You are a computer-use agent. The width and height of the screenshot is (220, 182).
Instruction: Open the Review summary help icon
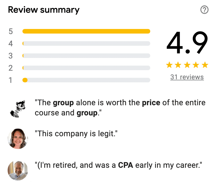click(204, 10)
